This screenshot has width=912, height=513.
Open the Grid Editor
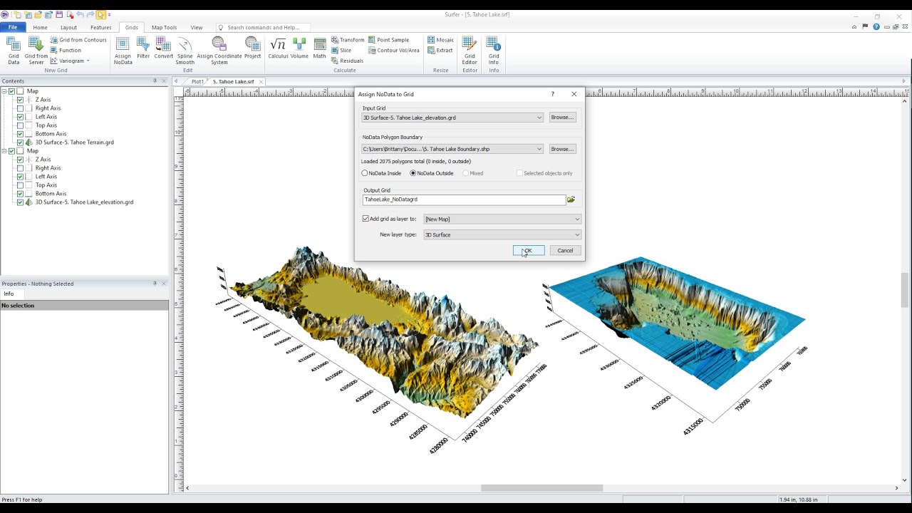tap(470, 51)
